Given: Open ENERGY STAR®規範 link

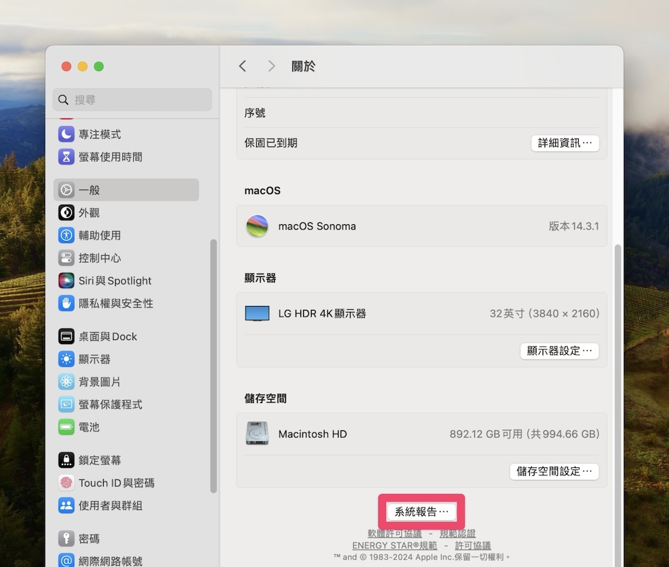Looking at the screenshot, I should pos(395,545).
